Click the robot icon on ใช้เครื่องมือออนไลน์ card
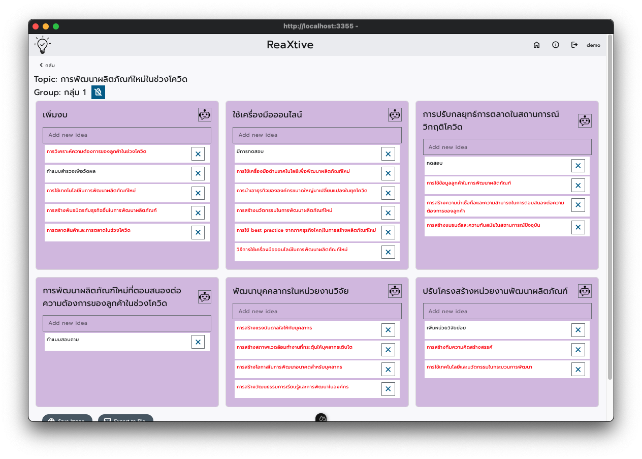The image size is (642, 459). [395, 115]
